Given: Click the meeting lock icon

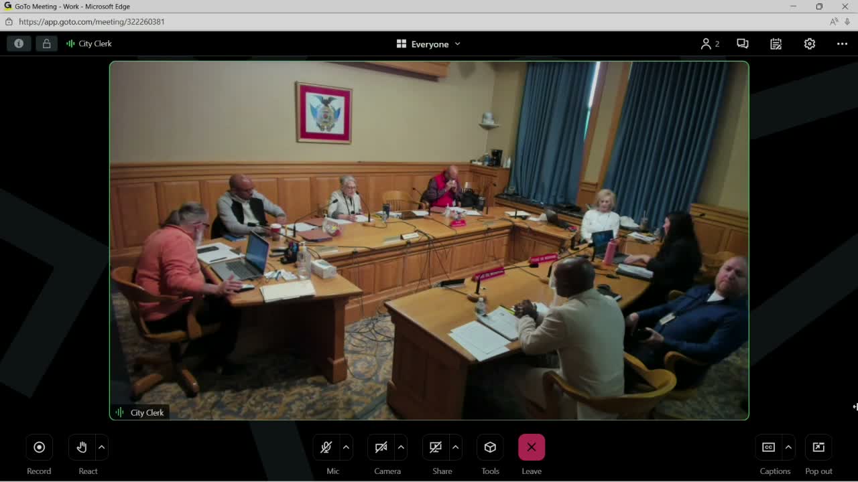Looking at the screenshot, I should pyautogui.click(x=46, y=44).
